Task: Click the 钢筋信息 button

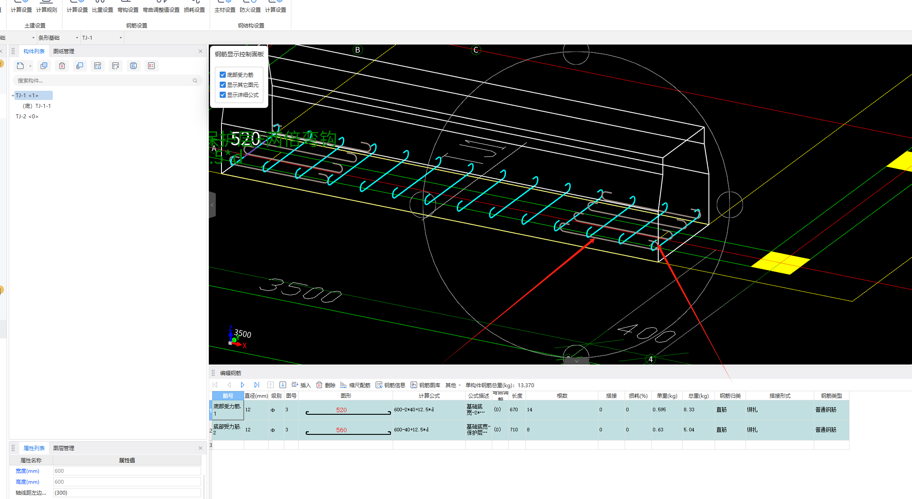Action: (x=390, y=385)
